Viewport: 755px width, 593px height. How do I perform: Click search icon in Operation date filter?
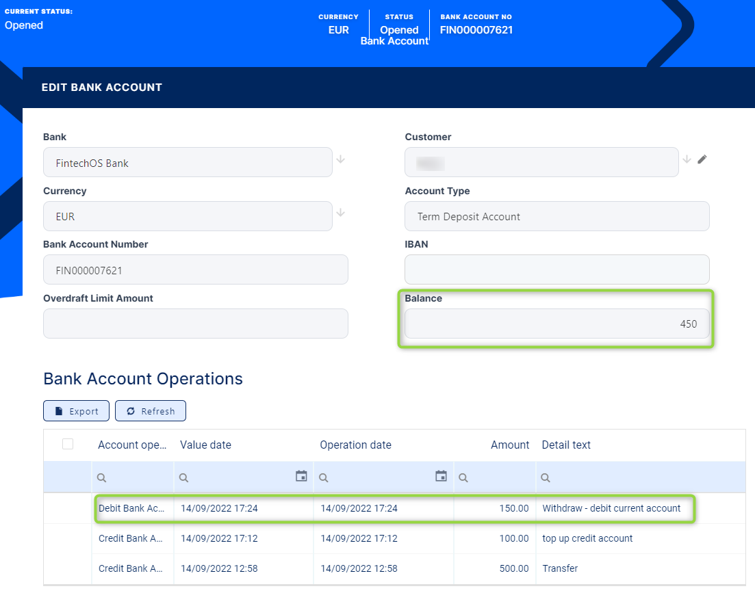[324, 478]
